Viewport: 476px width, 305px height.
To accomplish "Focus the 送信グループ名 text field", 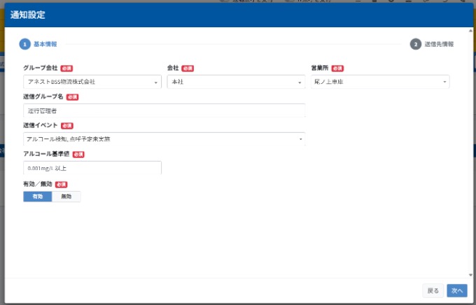I will pos(164,111).
